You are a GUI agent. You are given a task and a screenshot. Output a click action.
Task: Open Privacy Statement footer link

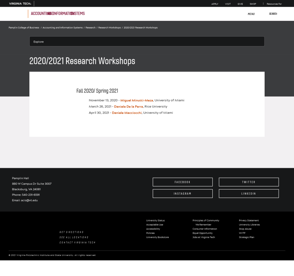pyautogui.click(x=249, y=220)
